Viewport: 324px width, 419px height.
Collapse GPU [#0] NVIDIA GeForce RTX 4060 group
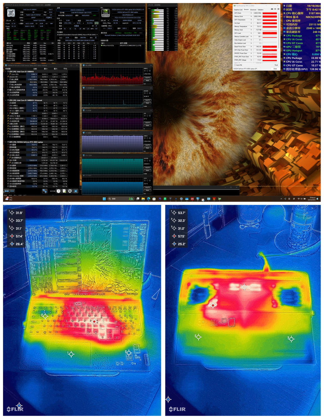point(6,142)
